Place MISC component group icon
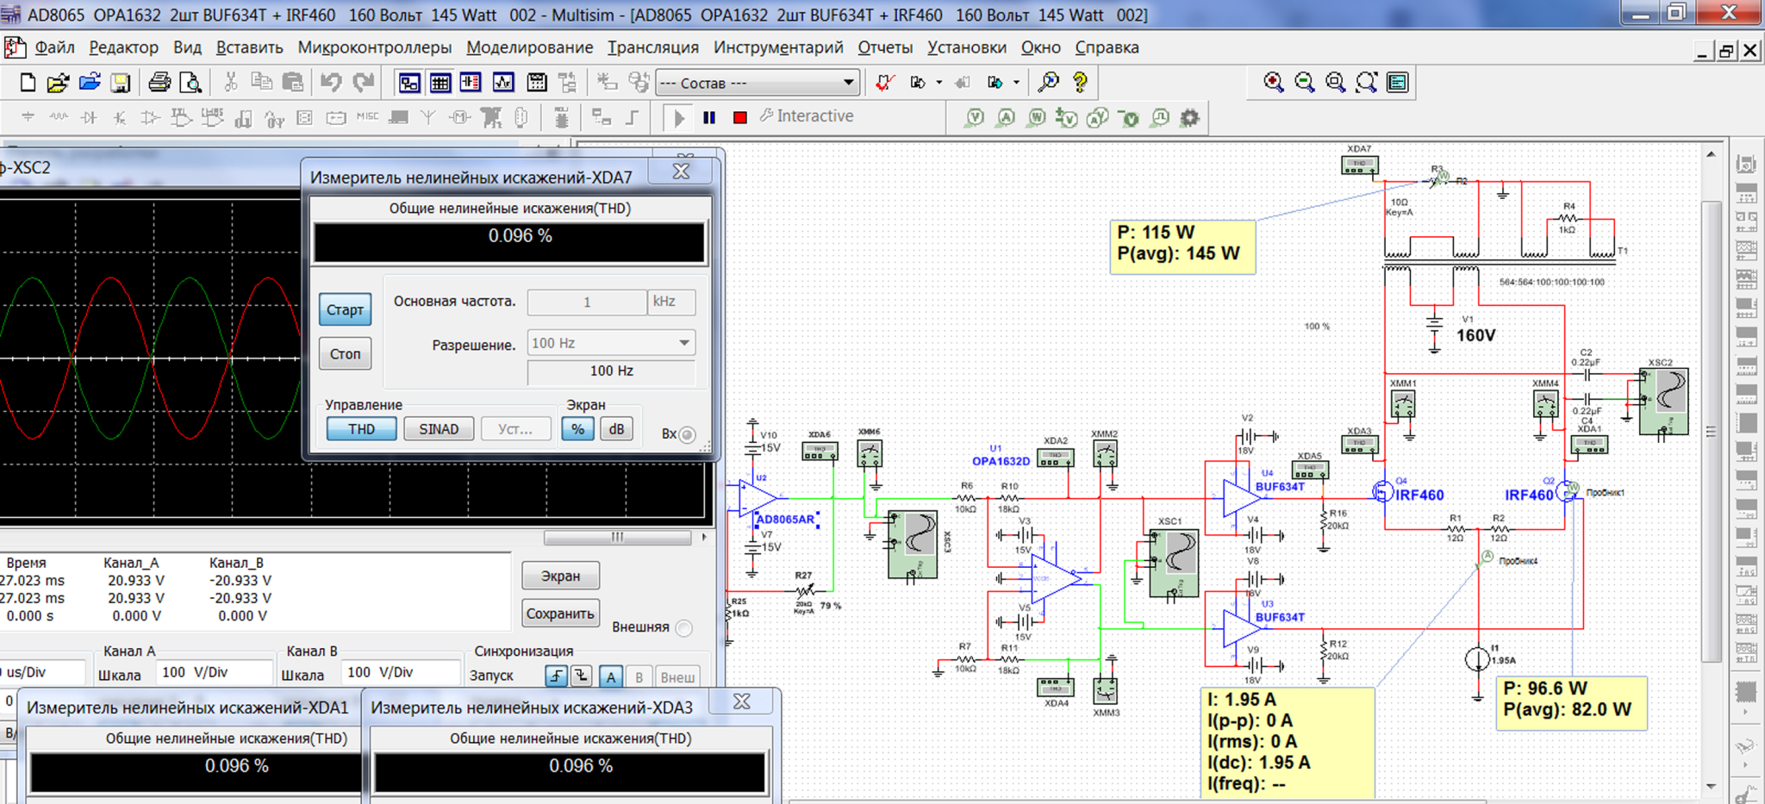Viewport: 1765px width, 804px height. [x=367, y=117]
